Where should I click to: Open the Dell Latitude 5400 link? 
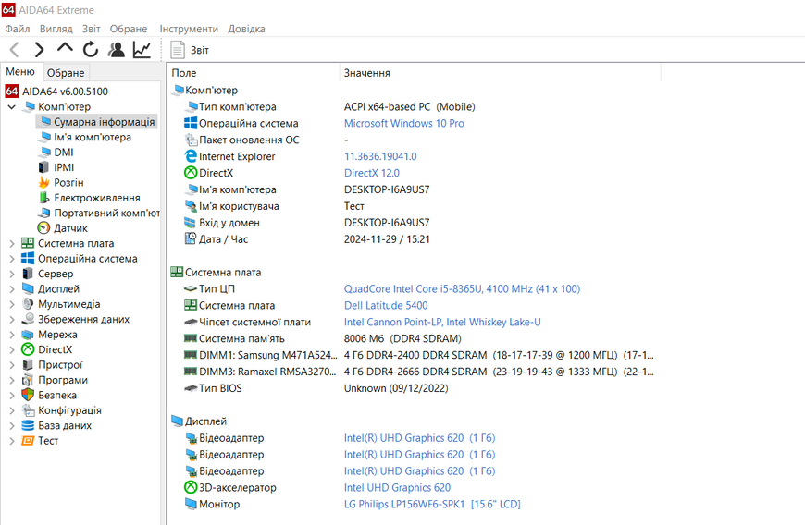[x=386, y=306]
